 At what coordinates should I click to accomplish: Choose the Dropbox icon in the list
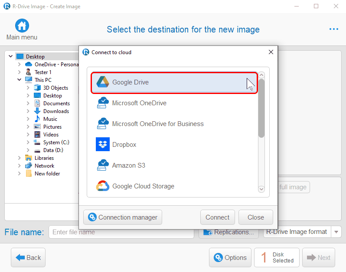103,144
